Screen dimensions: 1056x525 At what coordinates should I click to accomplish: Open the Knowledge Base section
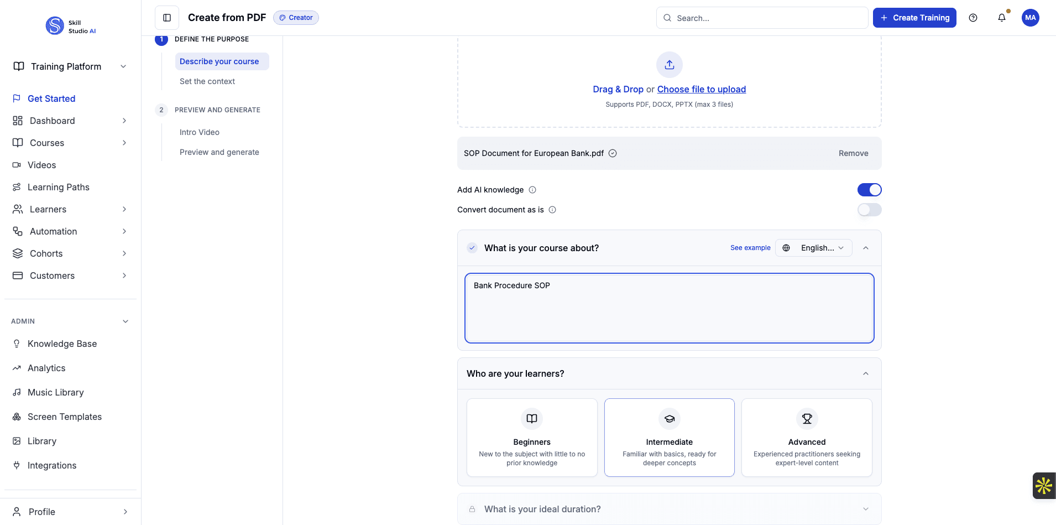point(62,344)
